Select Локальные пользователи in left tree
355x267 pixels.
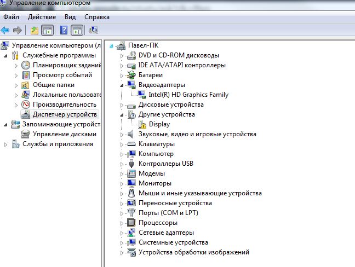coord(67,95)
